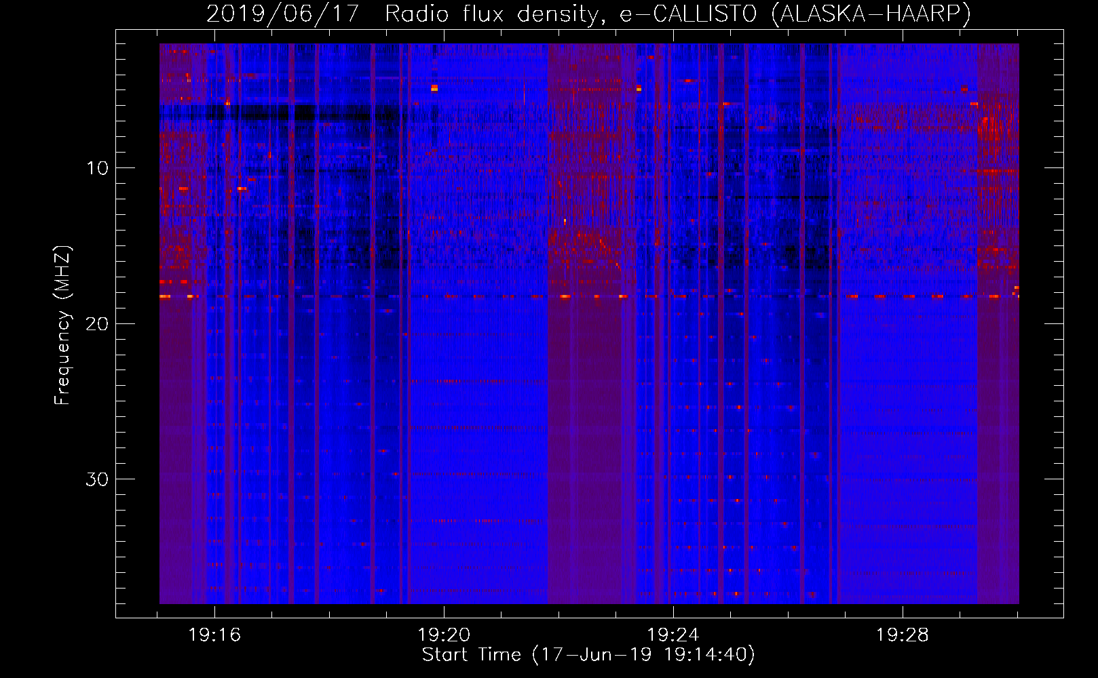Click the plot title '2019/06/17 Radio flux density'
The image size is (1098, 678).
[588, 14]
